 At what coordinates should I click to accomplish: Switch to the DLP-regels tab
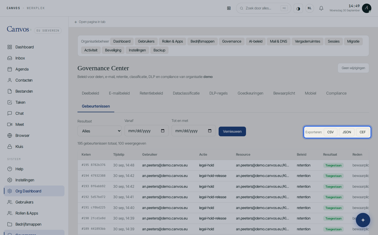coord(219,93)
